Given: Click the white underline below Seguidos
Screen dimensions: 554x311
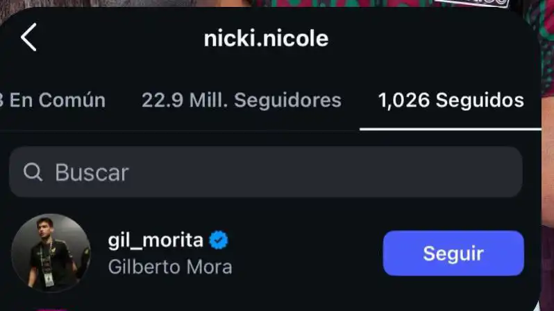Looking at the screenshot, I should click(x=450, y=129).
